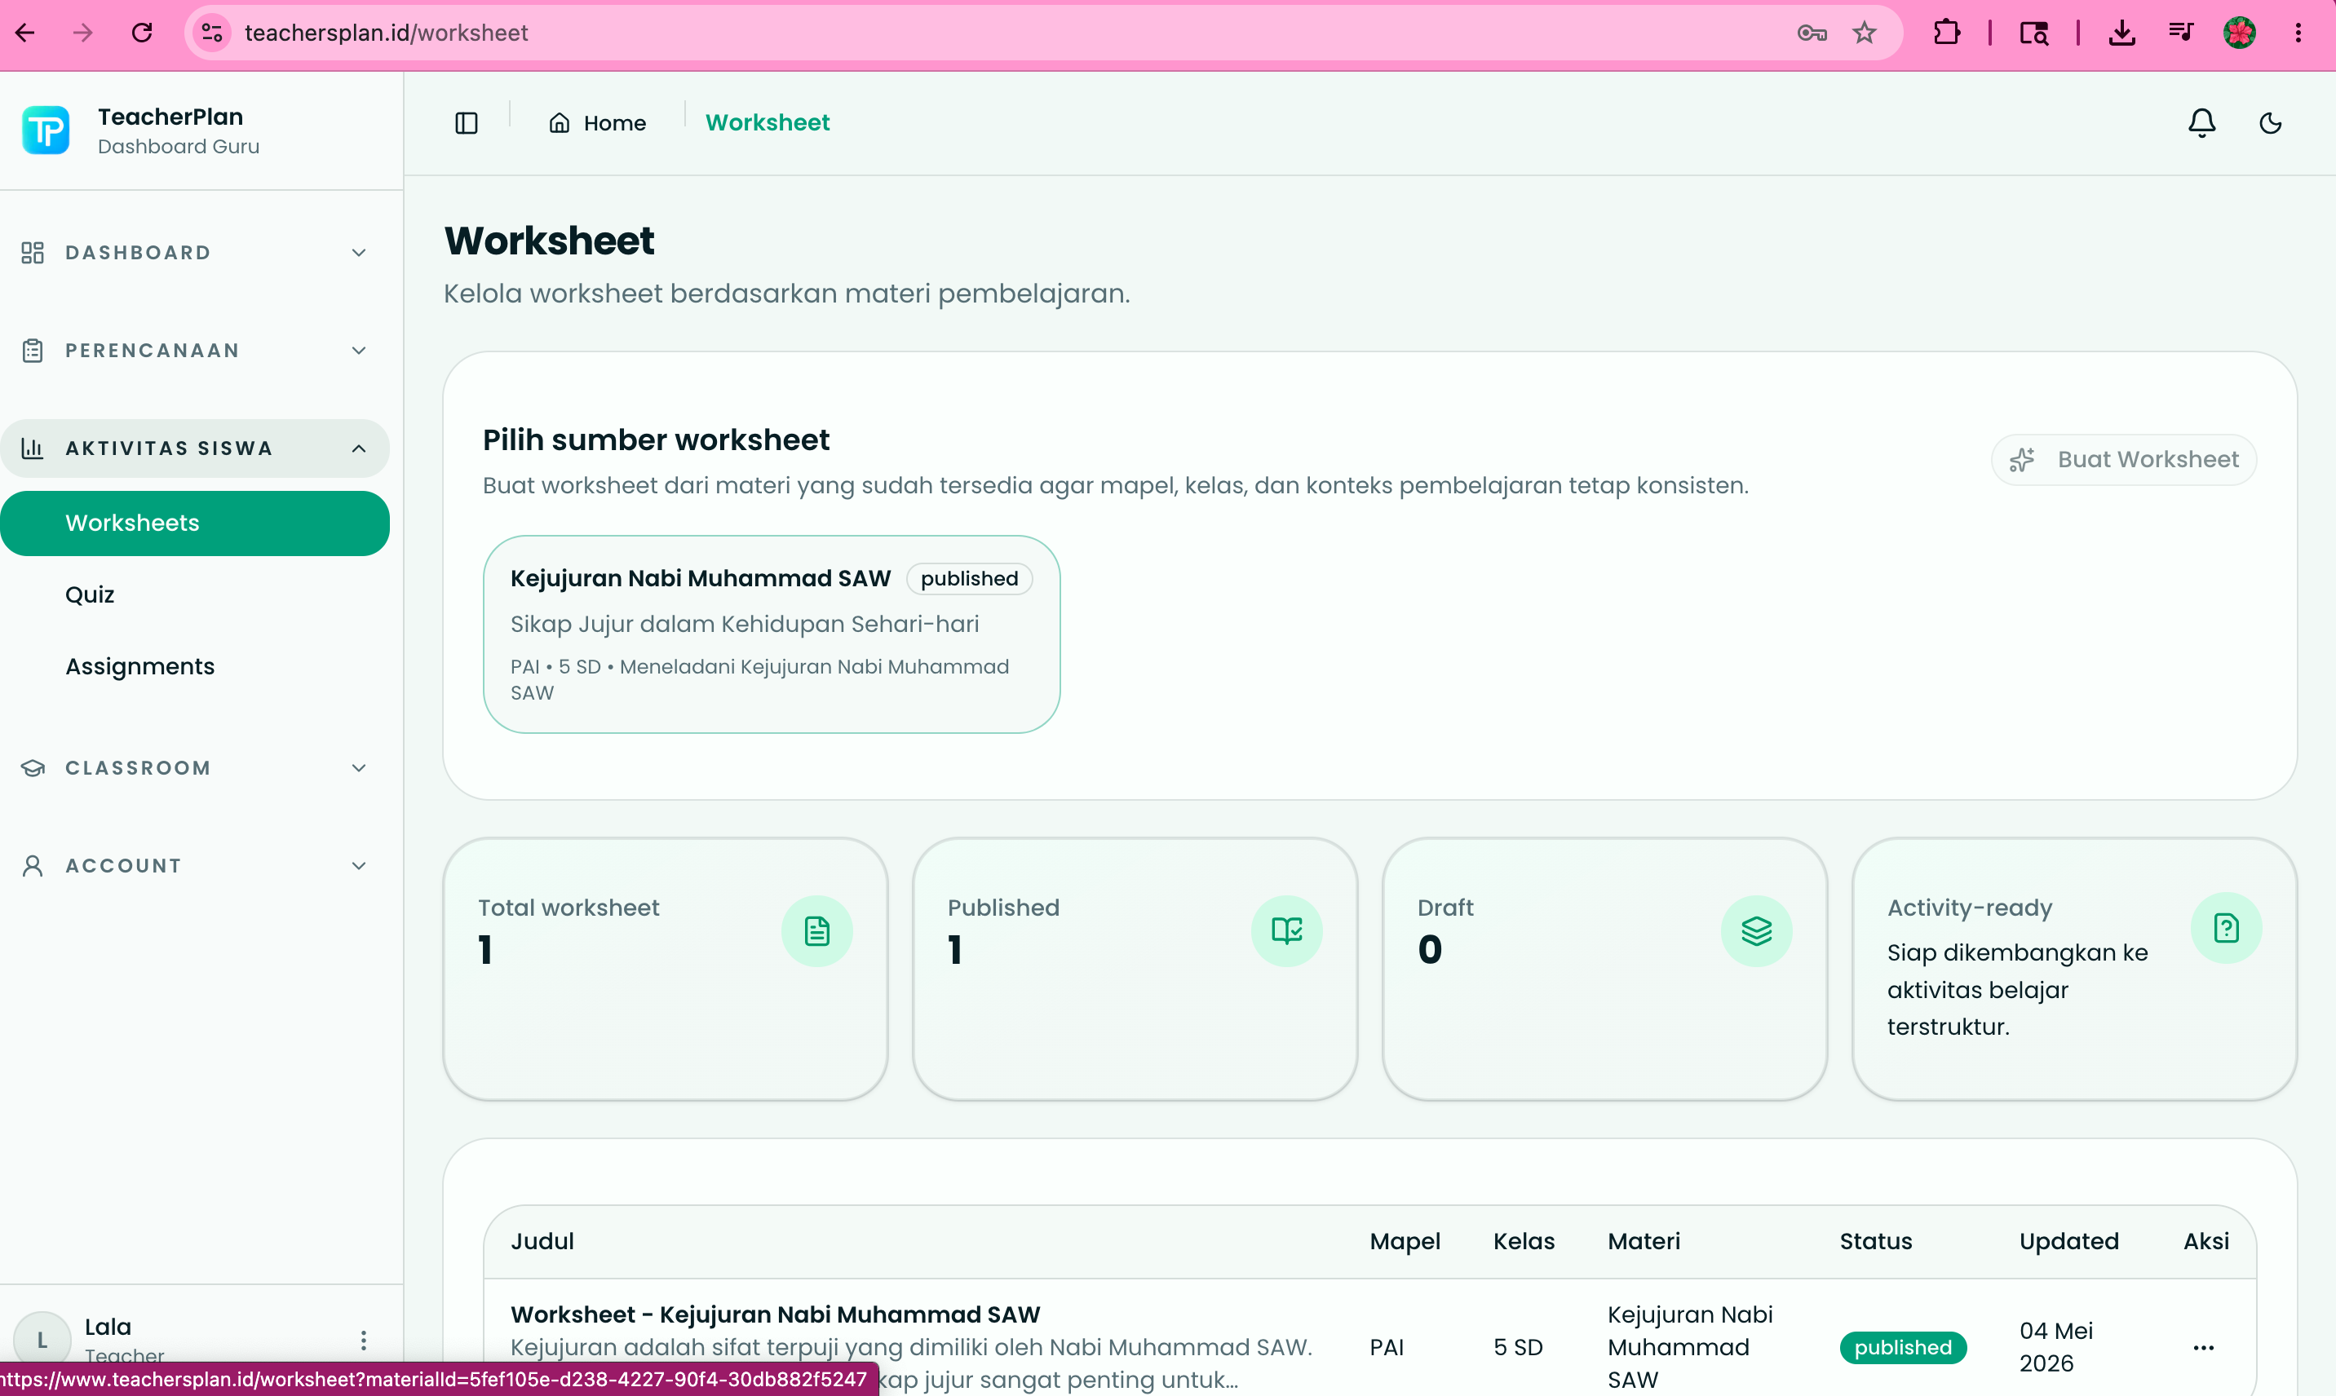Image resolution: width=2336 pixels, height=1396 pixels.
Task: Expand the Perencanaan sidebar section
Action: 195,350
